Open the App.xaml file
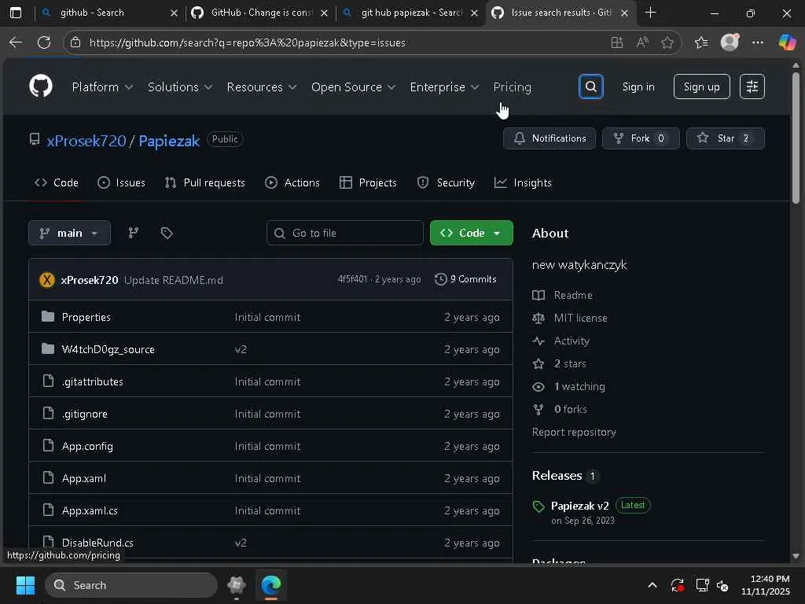This screenshot has width=805, height=604. [83, 478]
